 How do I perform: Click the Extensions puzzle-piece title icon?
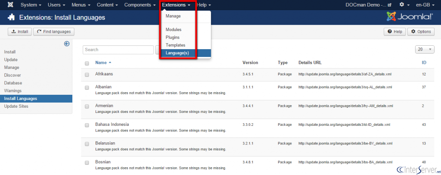[x=11, y=17]
